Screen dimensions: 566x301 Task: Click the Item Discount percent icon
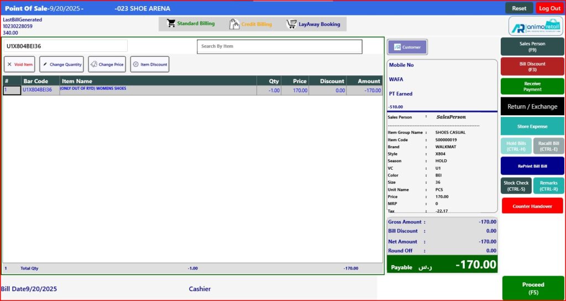pos(135,64)
